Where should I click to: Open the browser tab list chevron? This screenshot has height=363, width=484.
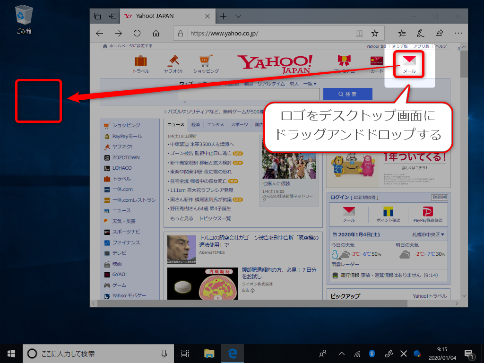238,16
